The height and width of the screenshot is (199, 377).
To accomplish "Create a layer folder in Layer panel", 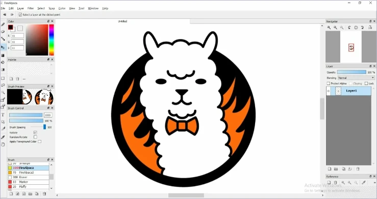I will 336,169.
